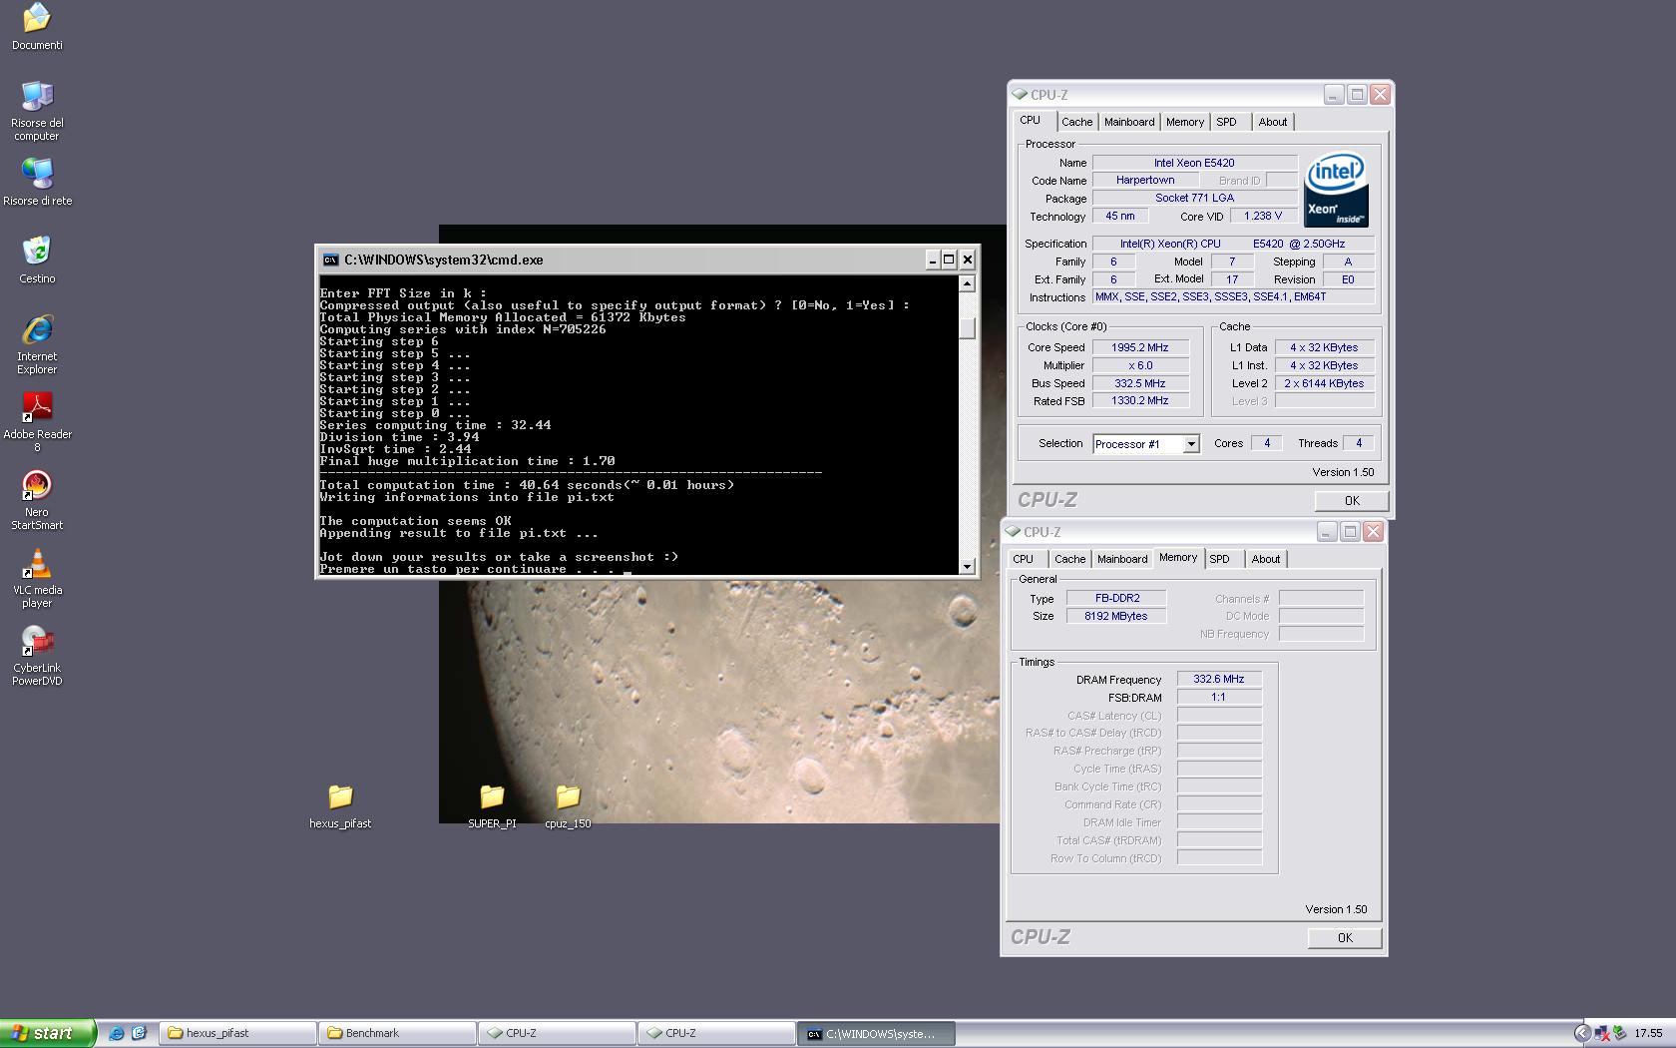Click the FB-DDR2 memory type value
The height and width of the screenshot is (1048, 1676).
pos(1116,598)
